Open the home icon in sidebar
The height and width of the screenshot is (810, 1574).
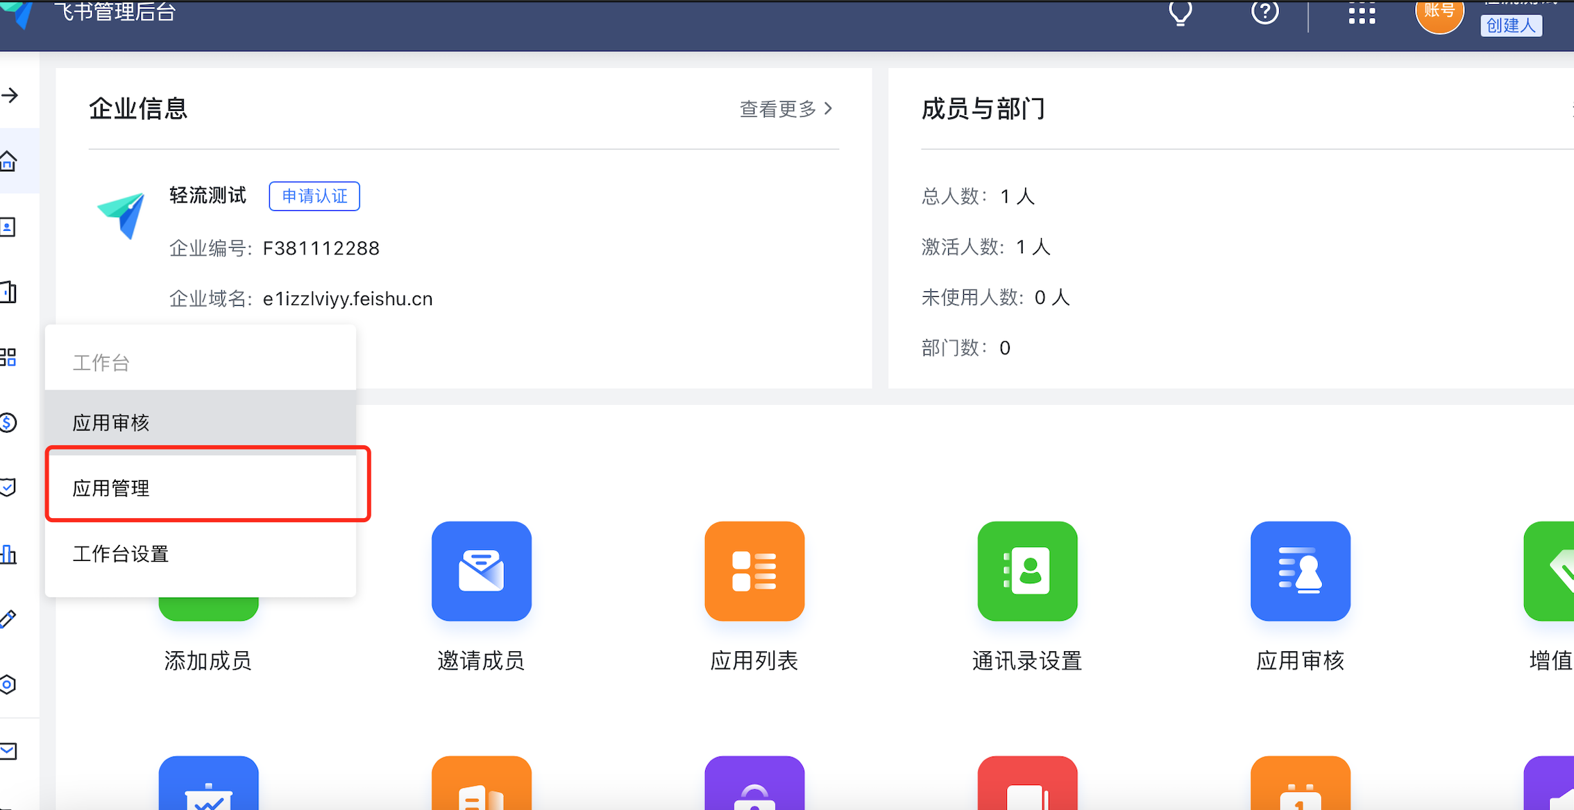tap(8, 161)
